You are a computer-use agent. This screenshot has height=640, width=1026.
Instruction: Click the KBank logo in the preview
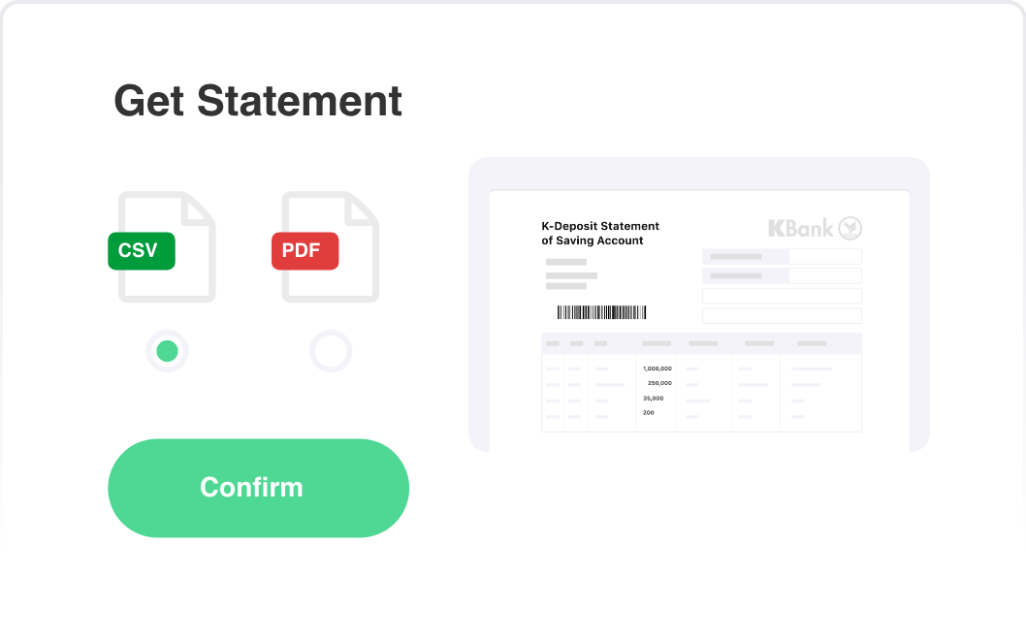[815, 229]
